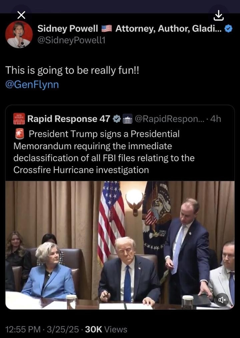Play the Trump signing video thumbnail
240x338 pixels.
(x=120, y=245)
